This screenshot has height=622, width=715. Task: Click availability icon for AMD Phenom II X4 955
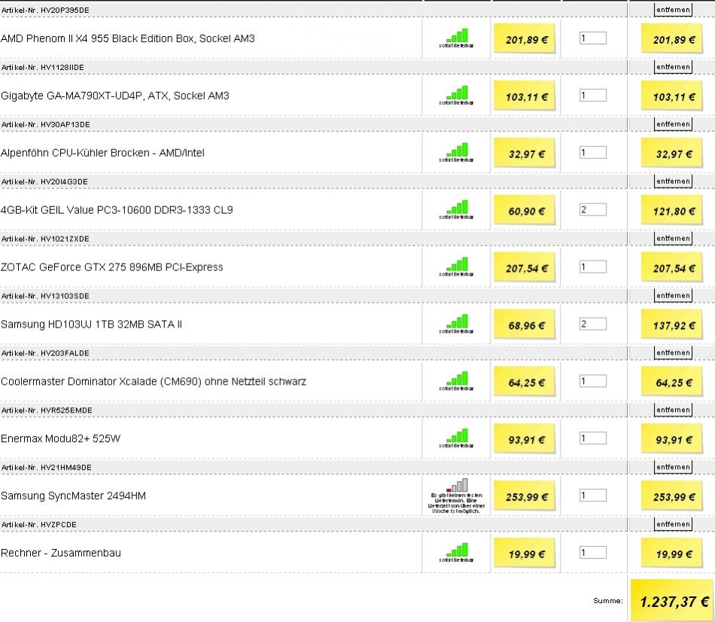point(456,35)
